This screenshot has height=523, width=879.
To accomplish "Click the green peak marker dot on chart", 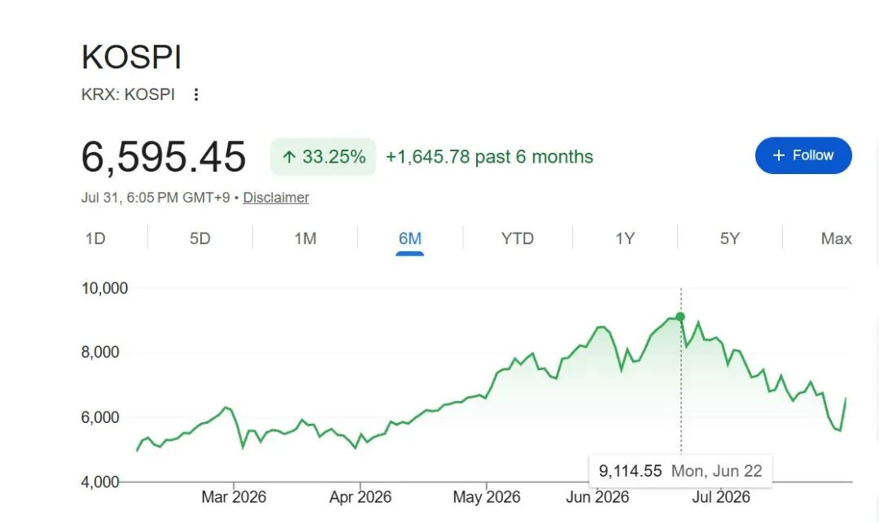I will click(x=680, y=317).
